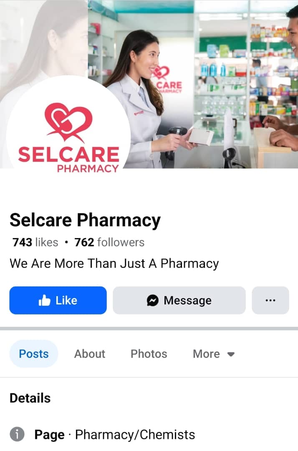Open the three-dots more options button
Screen dimensions: 298x451
pyautogui.click(x=270, y=300)
